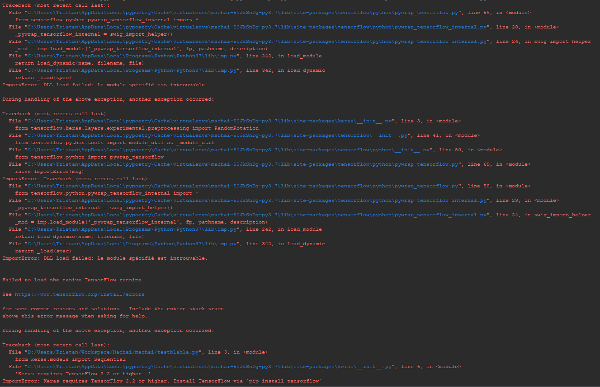Click 'ImportError: Traceback (most recent call last):' line

[x=76, y=179]
